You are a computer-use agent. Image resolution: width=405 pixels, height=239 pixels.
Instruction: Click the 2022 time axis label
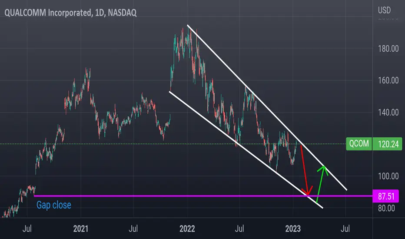pyautogui.click(x=187, y=229)
